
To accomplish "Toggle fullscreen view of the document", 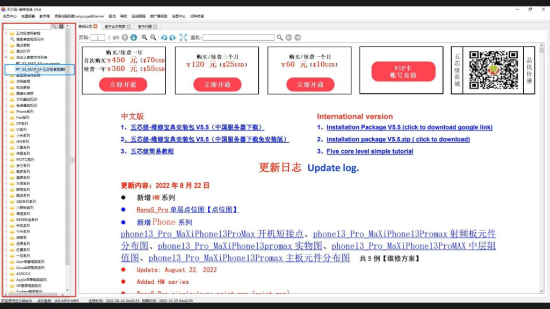I will click(183, 38).
